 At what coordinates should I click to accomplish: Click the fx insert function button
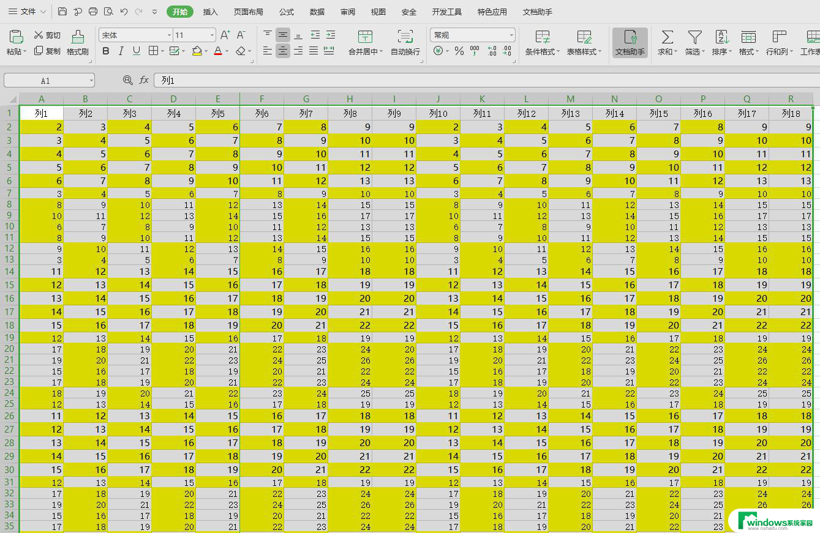(x=144, y=80)
